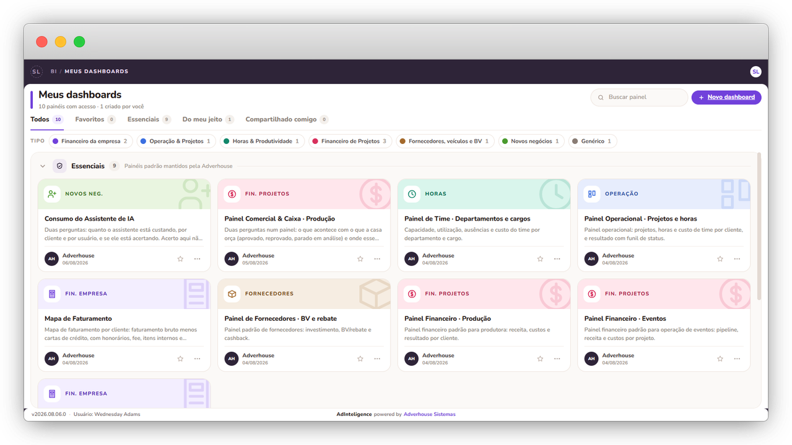Viewport: 792px width, 445px height.
Task: Favorite Painel Operacional · Projetos e horas
Action: pyautogui.click(x=720, y=259)
